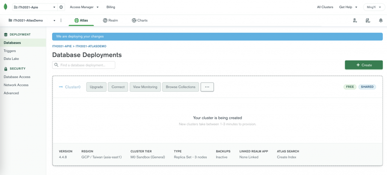The height and width of the screenshot is (175, 387).
Task: Open the cluster ellipsis more options
Action: [x=207, y=87]
